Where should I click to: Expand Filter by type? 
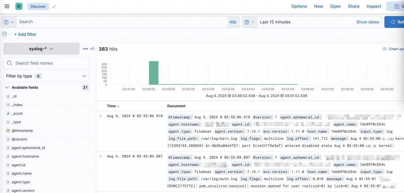point(46,76)
